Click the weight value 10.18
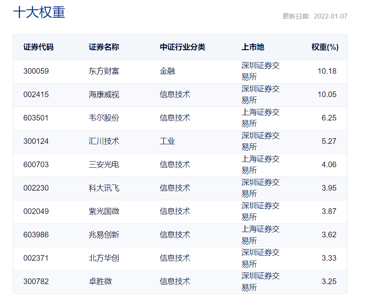Image resolution: width=374 pixels, height=301 pixels. 327,71
